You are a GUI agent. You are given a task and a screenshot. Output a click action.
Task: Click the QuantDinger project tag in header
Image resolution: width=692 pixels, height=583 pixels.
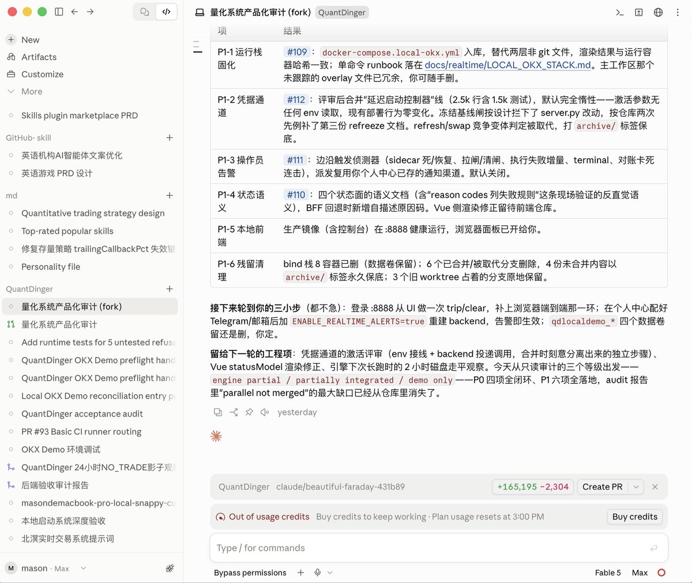click(342, 12)
